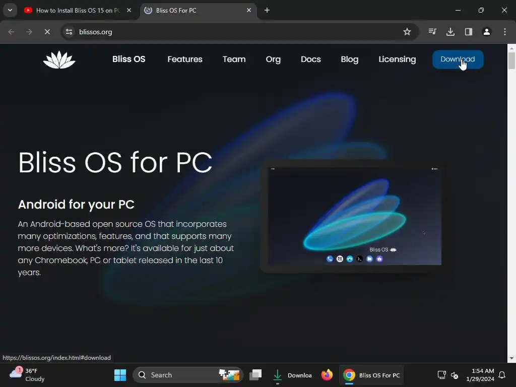
Task: Close the YouTube tab
Action: [129, 10]
